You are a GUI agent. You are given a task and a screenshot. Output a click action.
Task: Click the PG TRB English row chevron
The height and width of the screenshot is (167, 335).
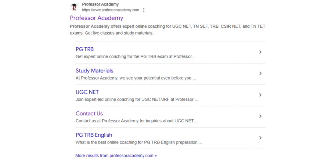tap(260, 138)
